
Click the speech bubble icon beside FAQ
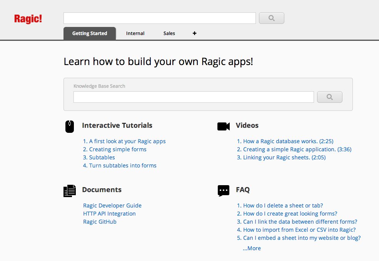224,191
